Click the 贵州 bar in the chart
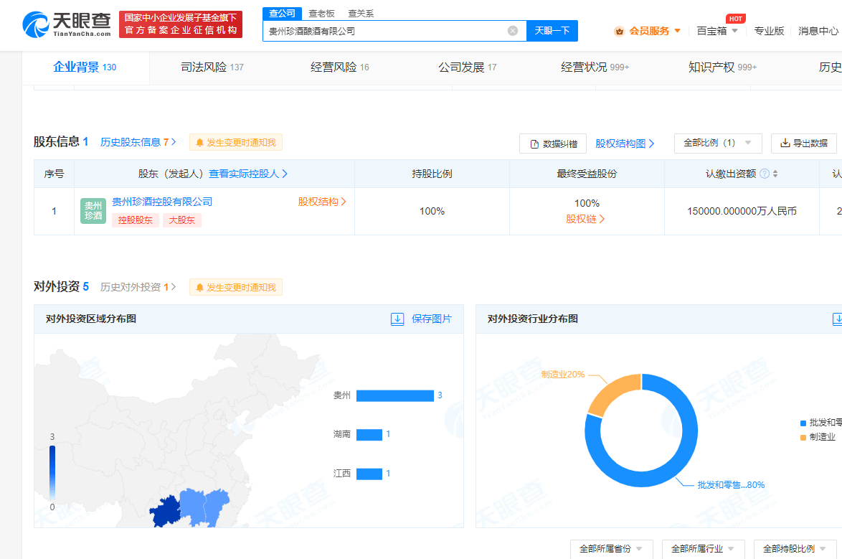 pos(394,395)
